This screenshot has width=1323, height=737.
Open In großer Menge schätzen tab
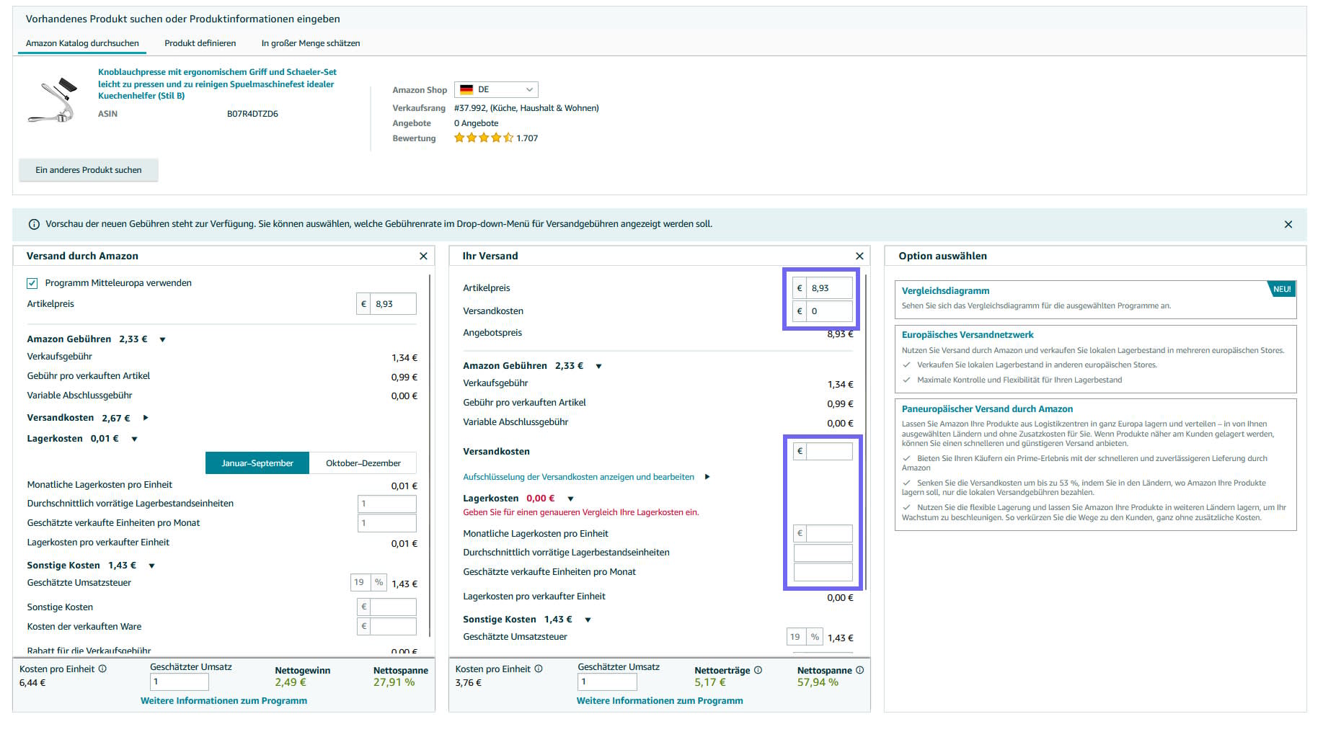click(311, 43)
